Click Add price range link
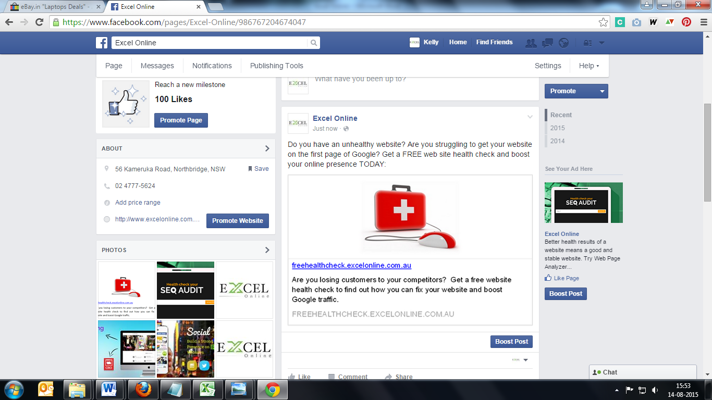Image resolution: width=712 pixels, height=400 pixels. click(138, 203)
